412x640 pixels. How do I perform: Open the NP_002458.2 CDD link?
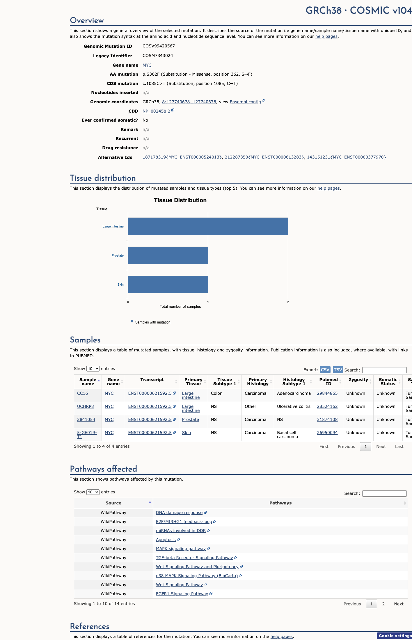click(x=157, y=111)
